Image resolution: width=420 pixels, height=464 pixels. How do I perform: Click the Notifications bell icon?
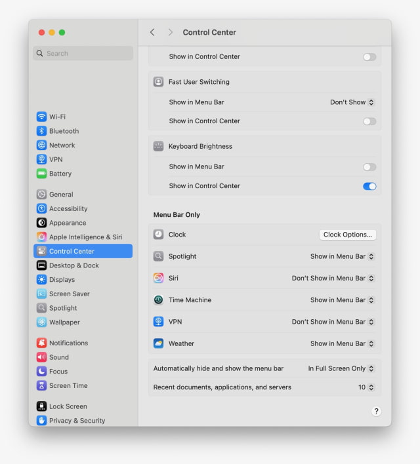pyautogui.click(x=41, y=343)
